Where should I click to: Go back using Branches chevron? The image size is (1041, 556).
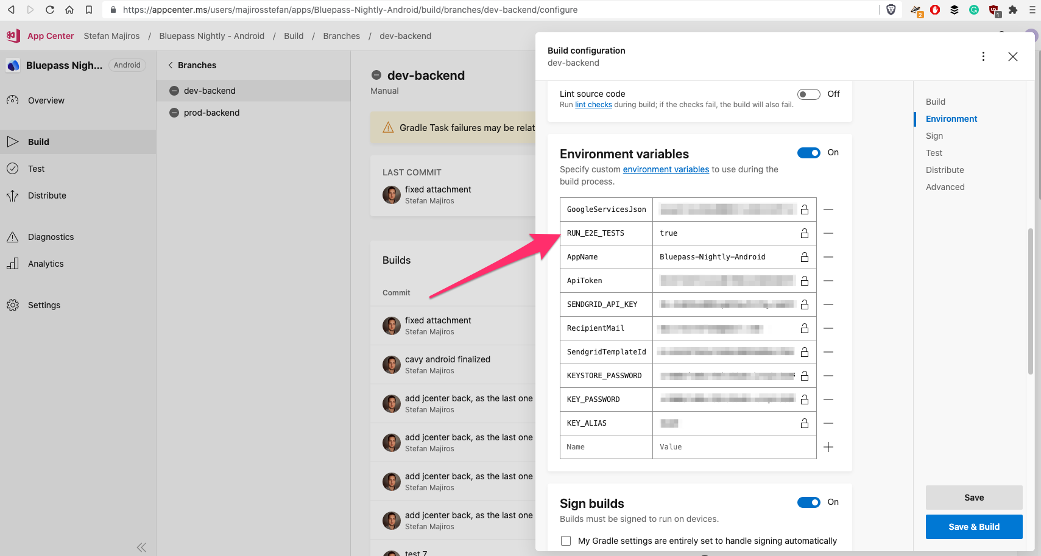tap(171, 65)
